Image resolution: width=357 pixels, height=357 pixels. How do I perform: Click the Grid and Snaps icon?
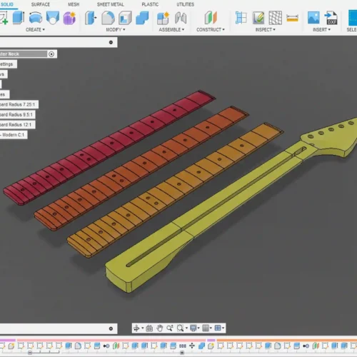(x=206, y=328)
